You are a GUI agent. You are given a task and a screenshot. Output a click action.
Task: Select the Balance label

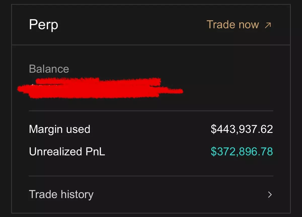(49, 69)
